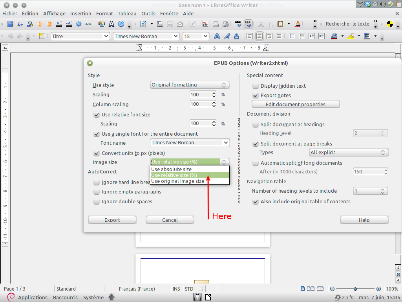Click the Italic A formatting icon
This screenshot has width=402, height=302.
coord(227,36)
